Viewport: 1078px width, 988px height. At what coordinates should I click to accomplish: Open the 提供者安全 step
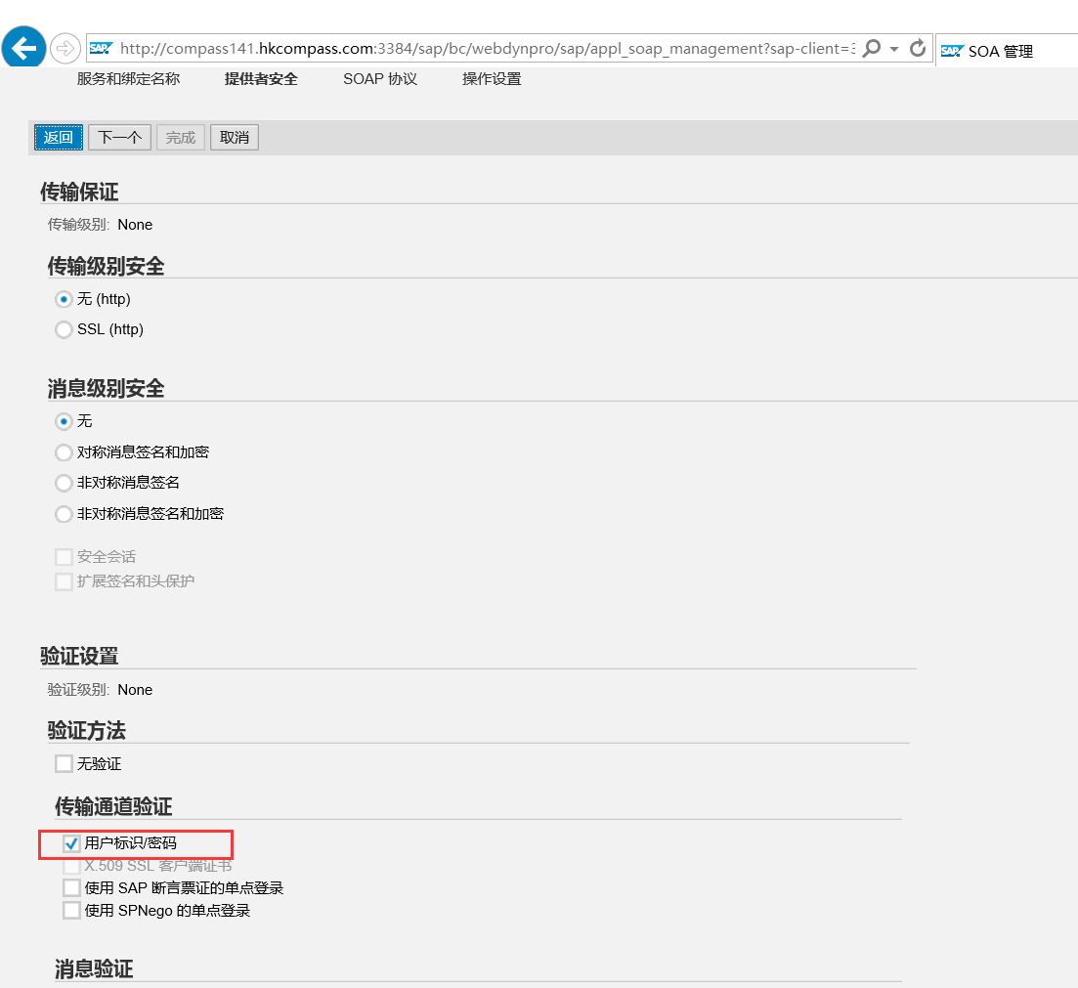click(x=261, y=79)
